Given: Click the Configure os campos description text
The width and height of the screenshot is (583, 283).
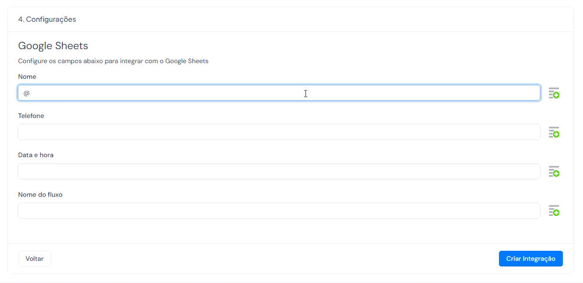Looking at the screenshot, I should (x=113, y=61).
